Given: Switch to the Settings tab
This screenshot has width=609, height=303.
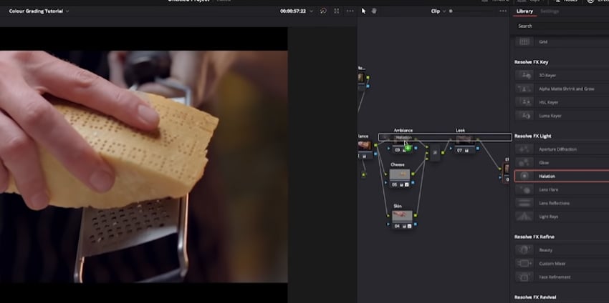Looking at the screenshot, I should [550, 11].
